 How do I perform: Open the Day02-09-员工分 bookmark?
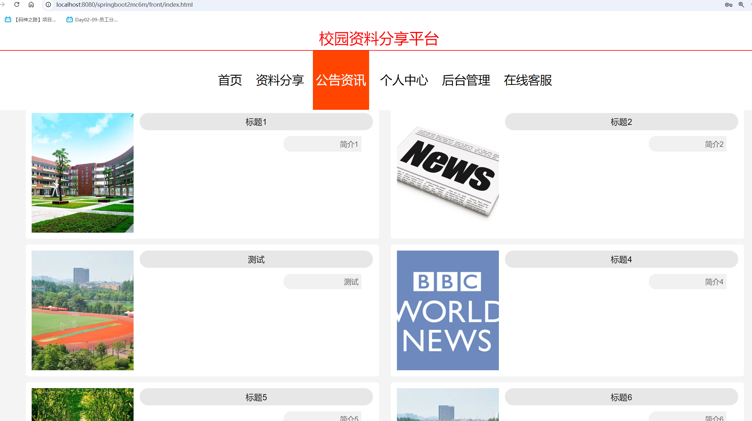click(92, 19)
